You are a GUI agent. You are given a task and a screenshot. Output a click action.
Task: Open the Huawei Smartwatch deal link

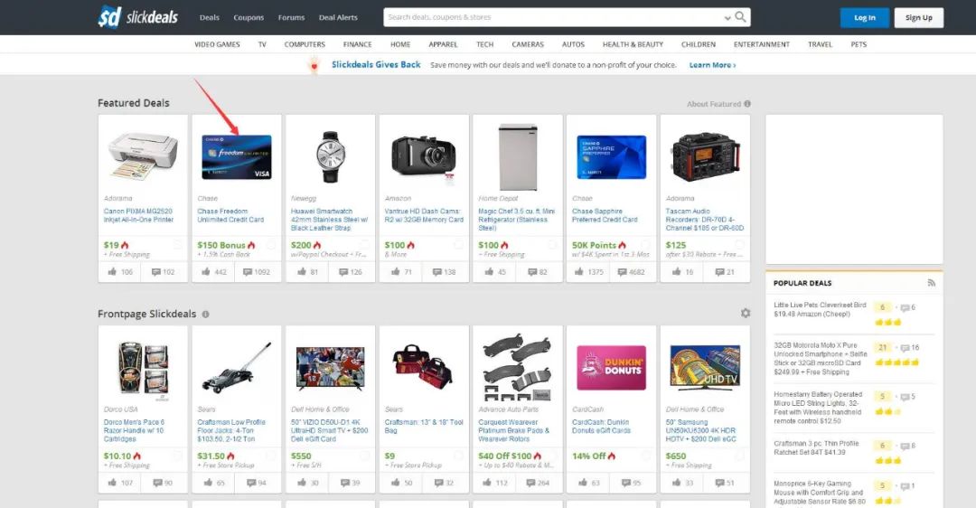330,220
